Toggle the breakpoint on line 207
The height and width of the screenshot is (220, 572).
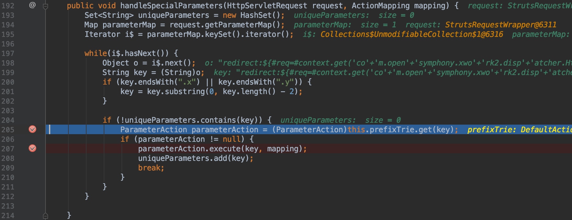[x=32, y=148]
